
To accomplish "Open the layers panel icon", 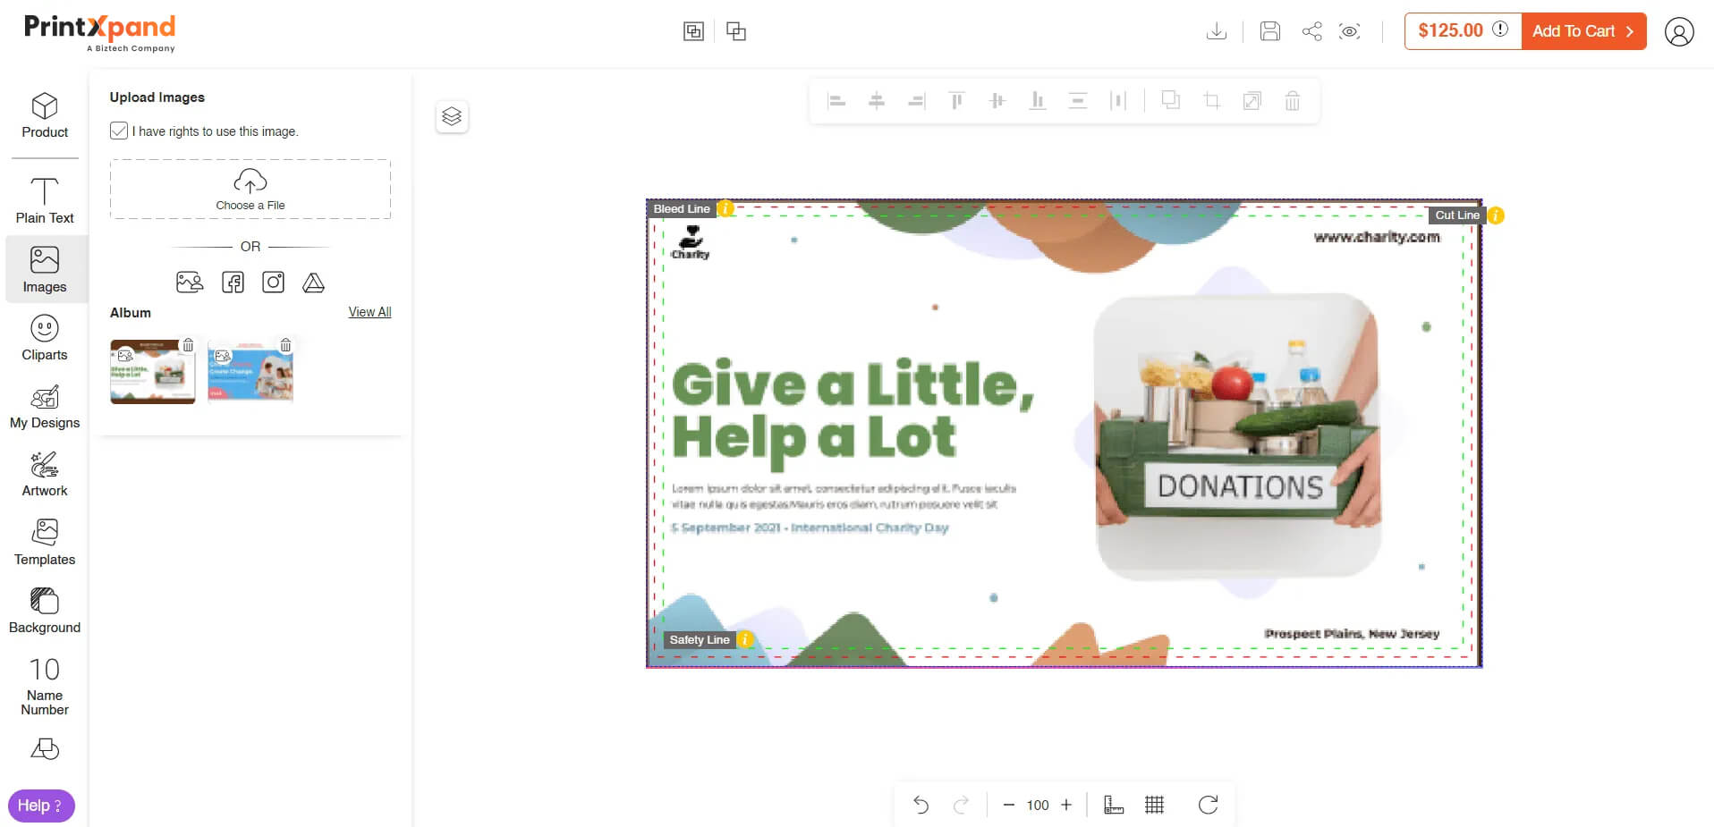I will tap(452, 116).
